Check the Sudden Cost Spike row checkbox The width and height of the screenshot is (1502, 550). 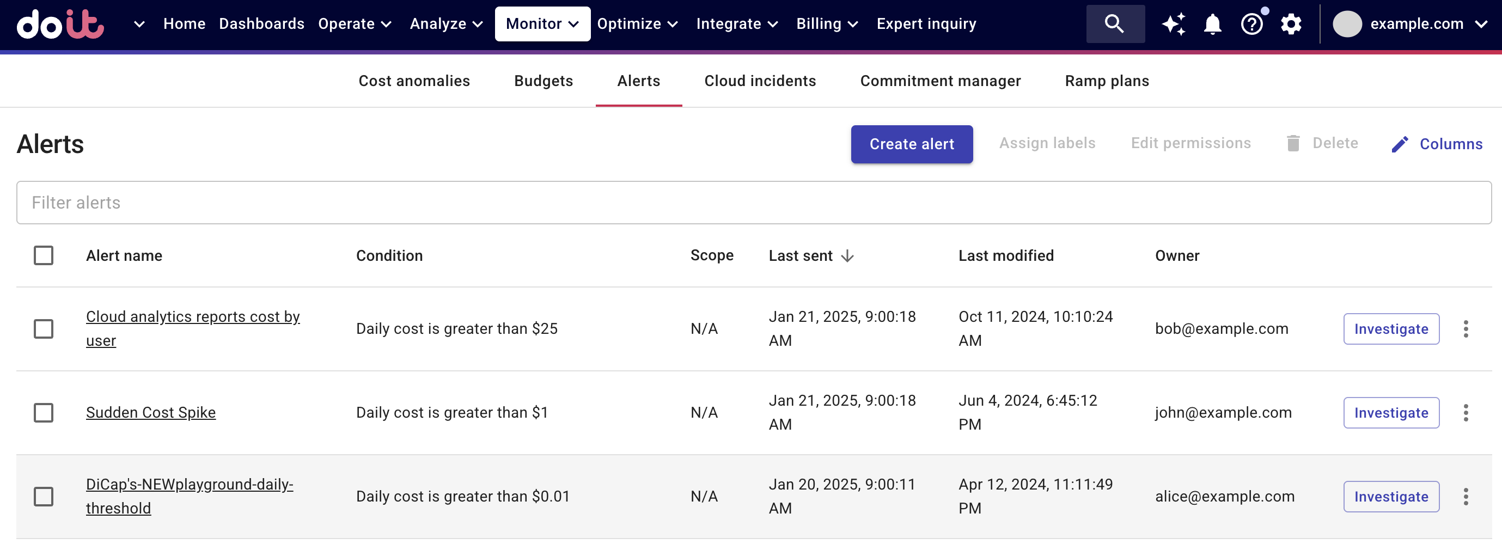(44, 413)
